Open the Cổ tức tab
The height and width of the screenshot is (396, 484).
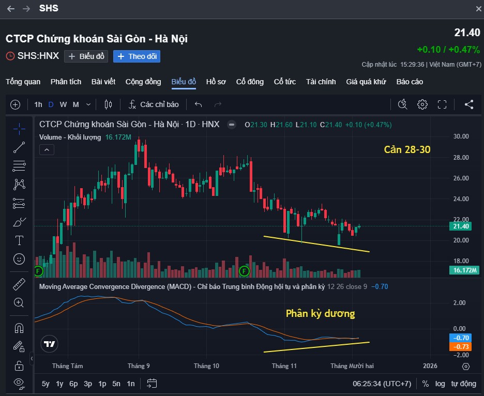point(285,82)
